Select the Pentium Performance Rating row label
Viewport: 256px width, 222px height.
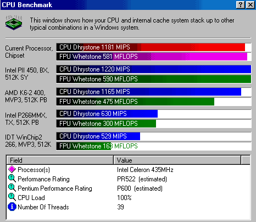coord(55,188)
